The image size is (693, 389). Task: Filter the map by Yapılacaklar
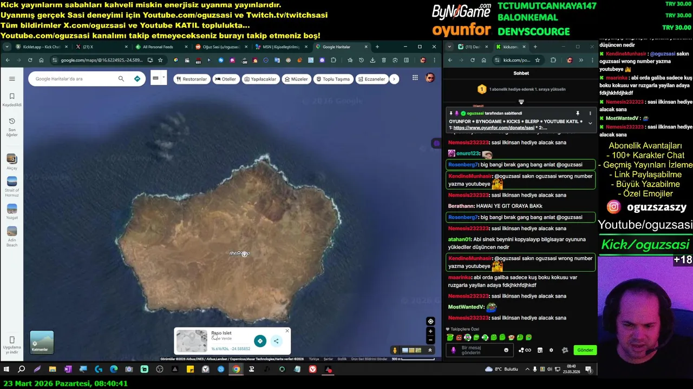260,79
